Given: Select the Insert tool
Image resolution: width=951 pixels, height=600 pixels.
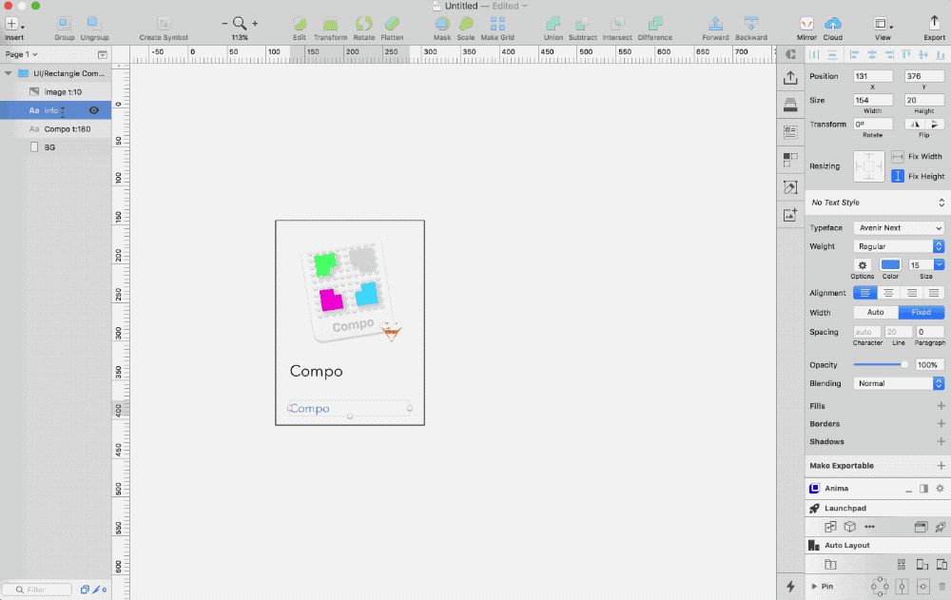Looking at the screenshot, I should pyautogui.click(x=13, y=26).
